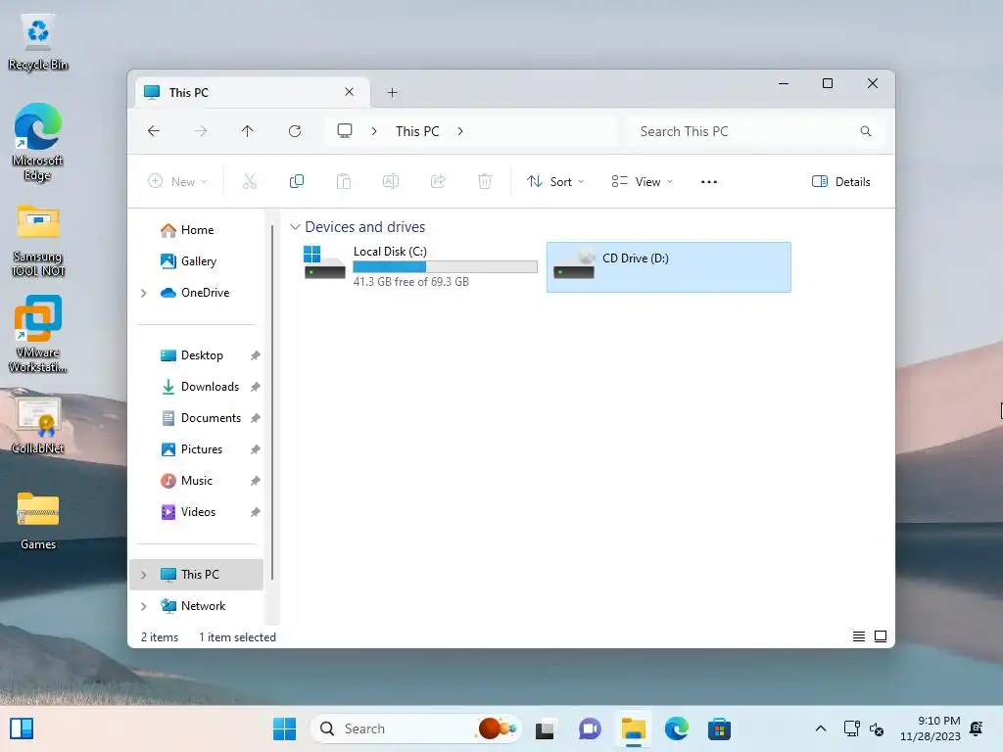This screenshot has width=1003, height=752.
Task: Click the PC icon in the address bar
Action: tap(345, 131)
